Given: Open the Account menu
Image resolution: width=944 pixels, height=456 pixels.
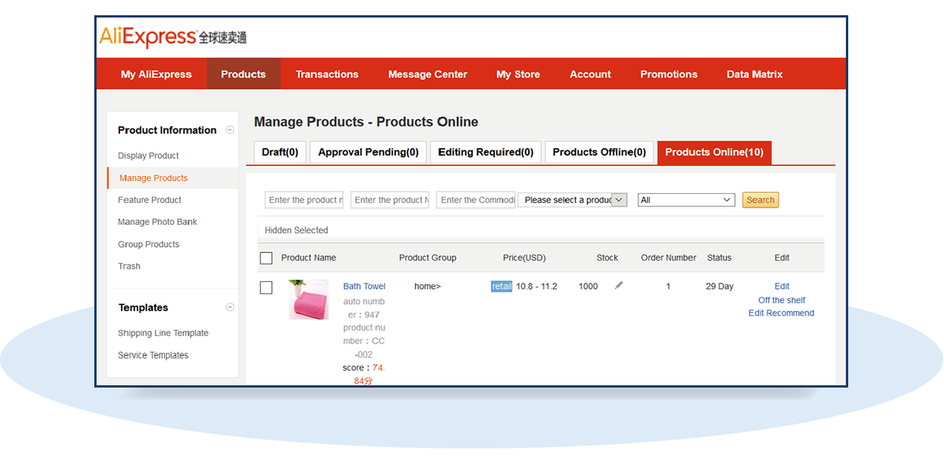Looking at the screenshot, I should click(591, 74).
